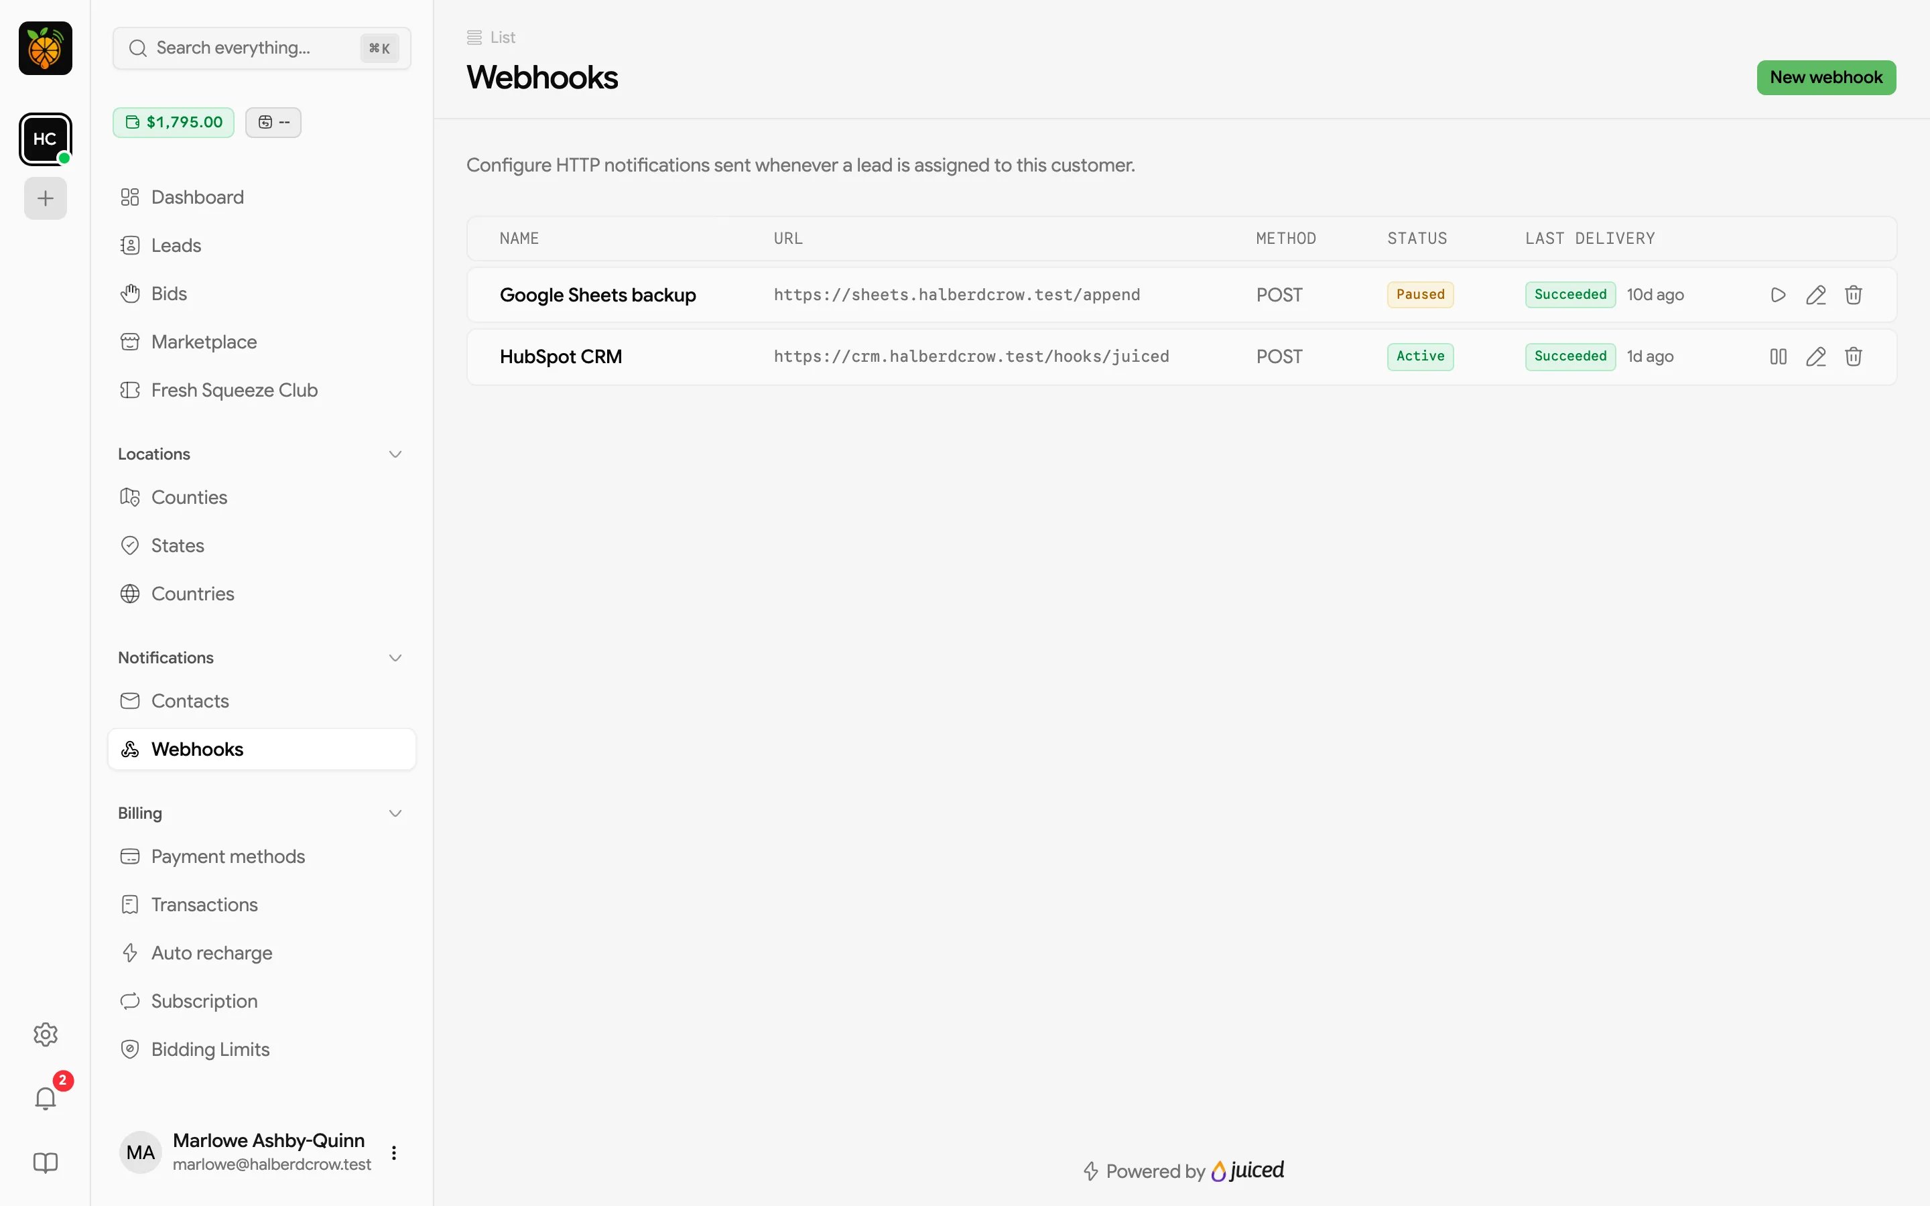Screen dimensions: 1930x1206
Task: Resume the Google Sheets backup webhook
Action: coord(1778,295)
